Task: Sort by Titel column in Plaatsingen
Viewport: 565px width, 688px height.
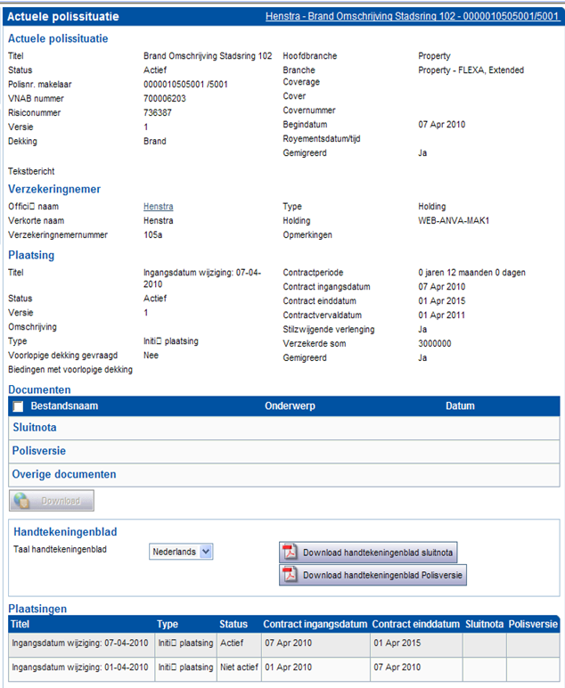Action: [x=23, y=625]
